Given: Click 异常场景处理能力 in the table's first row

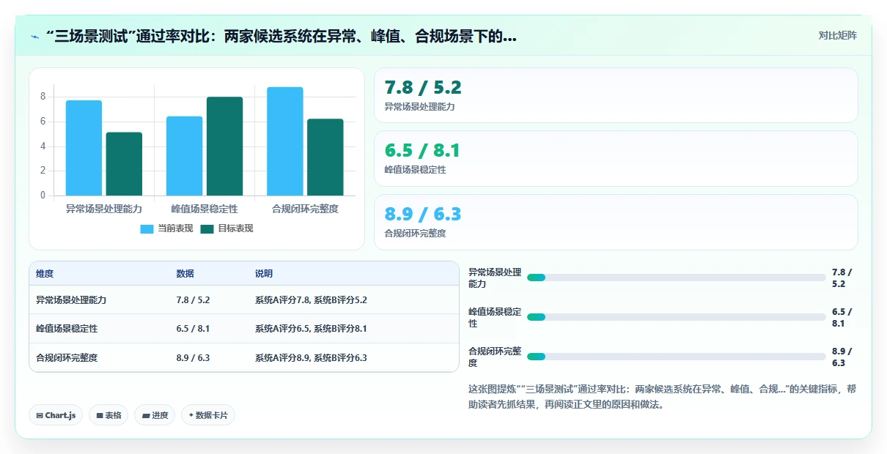Looking at the screenshot, I should click(71, 300).
